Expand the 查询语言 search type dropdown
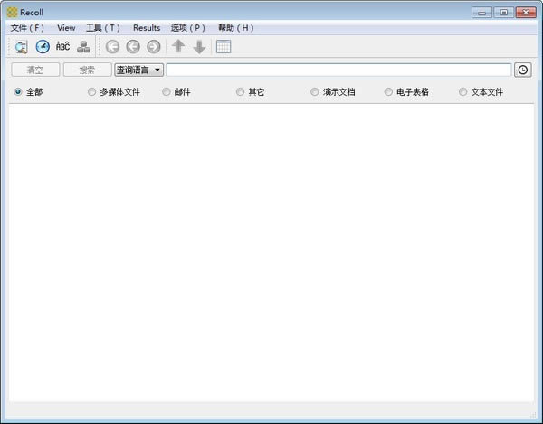The height and width of the screenshot is (424, 543). [x=138, y=70]
